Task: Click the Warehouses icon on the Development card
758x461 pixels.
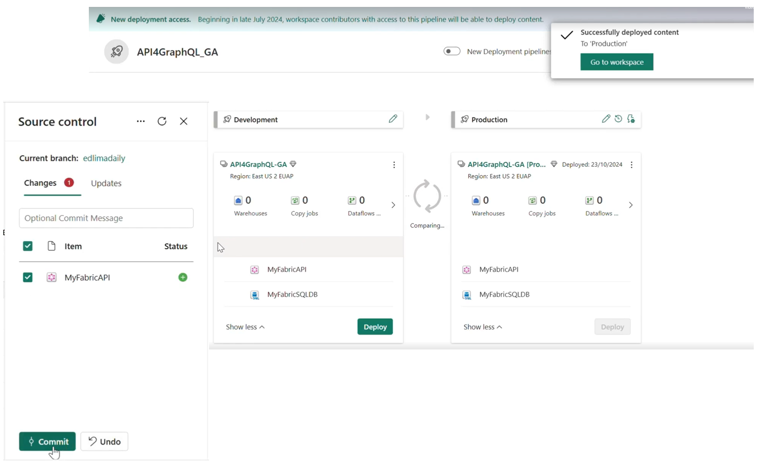Action: 238,200
